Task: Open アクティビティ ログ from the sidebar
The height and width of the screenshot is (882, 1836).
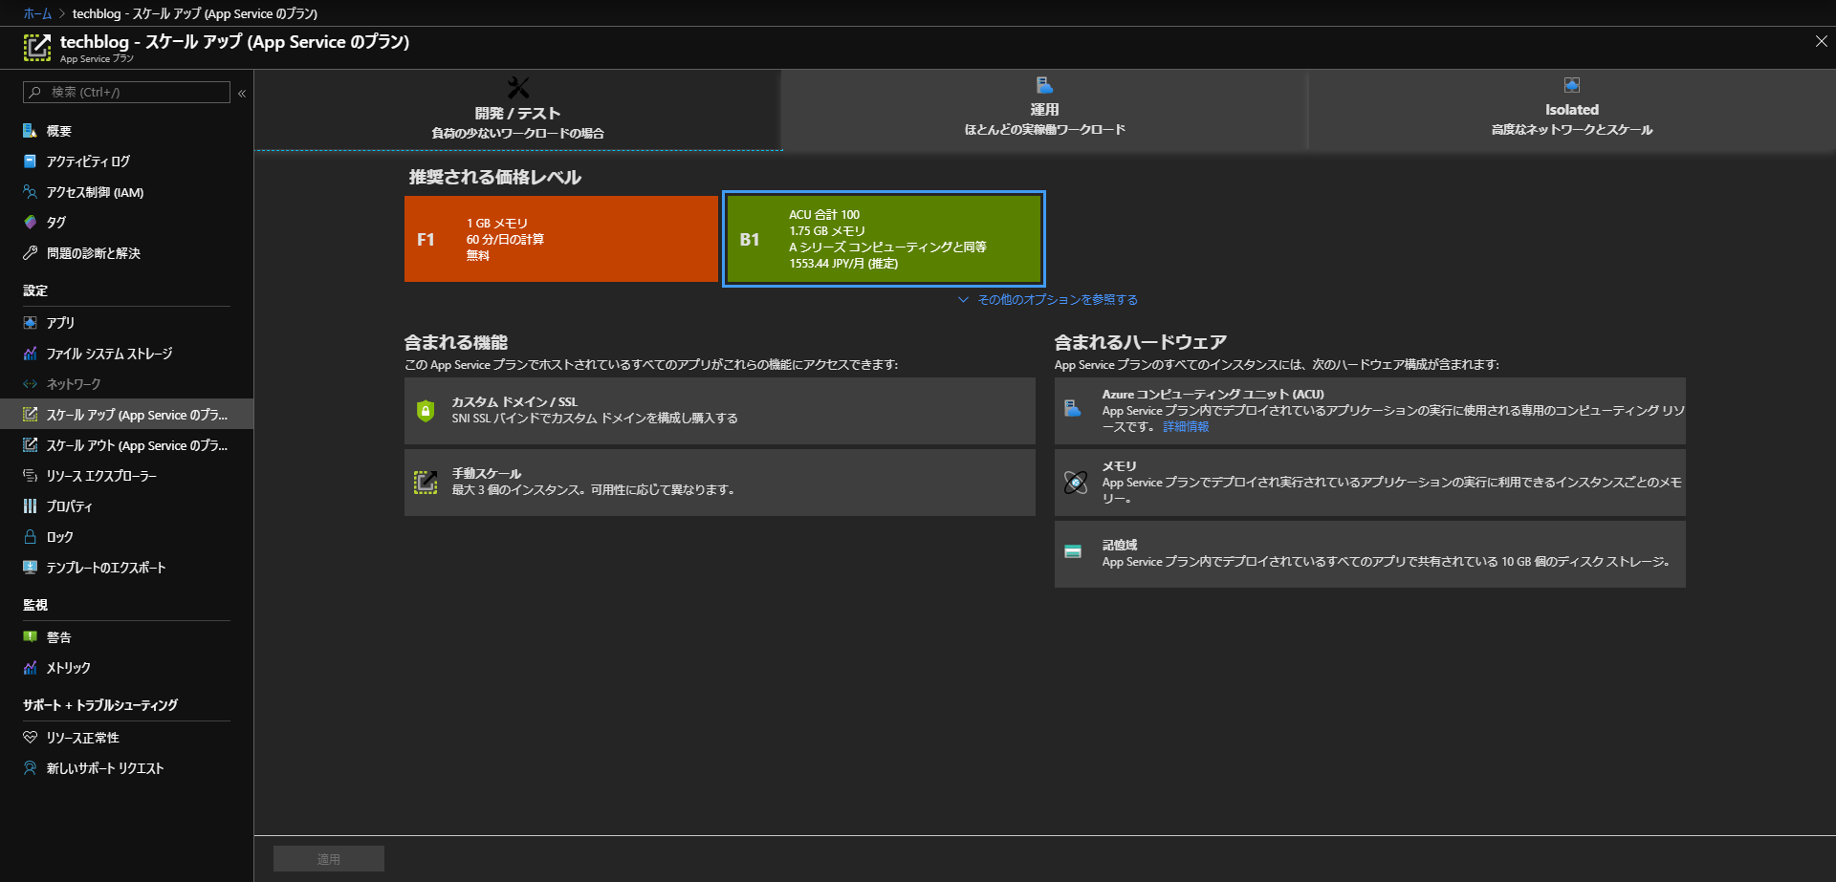Action: coord(88,161)
